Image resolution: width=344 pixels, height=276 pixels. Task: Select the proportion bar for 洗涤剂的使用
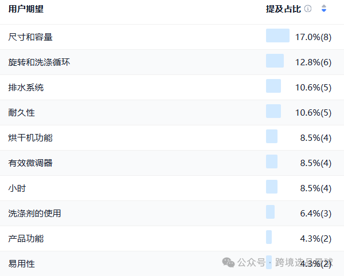point(270,212)
